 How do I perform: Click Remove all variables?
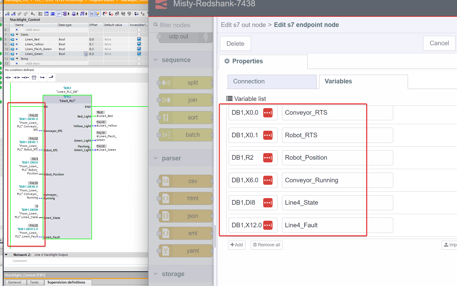(x=266, y=245)
